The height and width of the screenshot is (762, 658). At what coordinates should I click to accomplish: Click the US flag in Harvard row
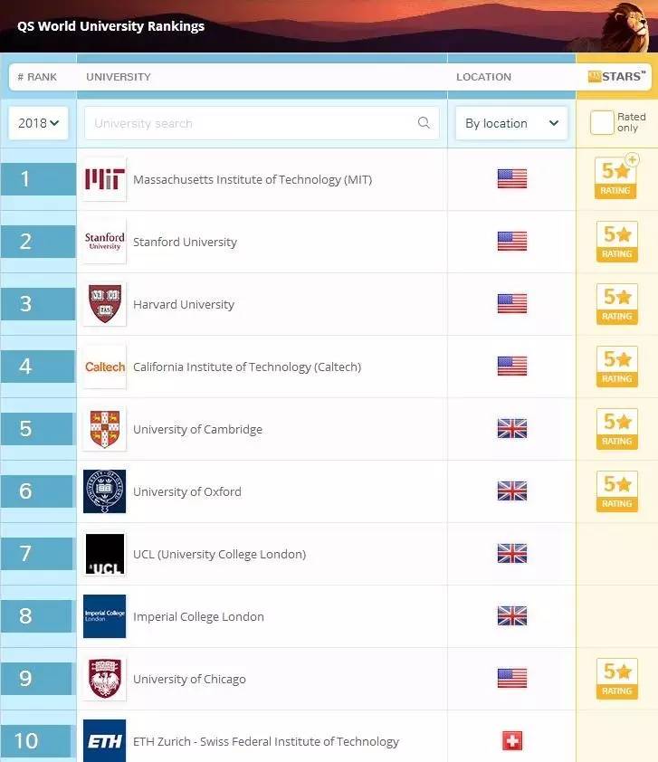[512, 304]
